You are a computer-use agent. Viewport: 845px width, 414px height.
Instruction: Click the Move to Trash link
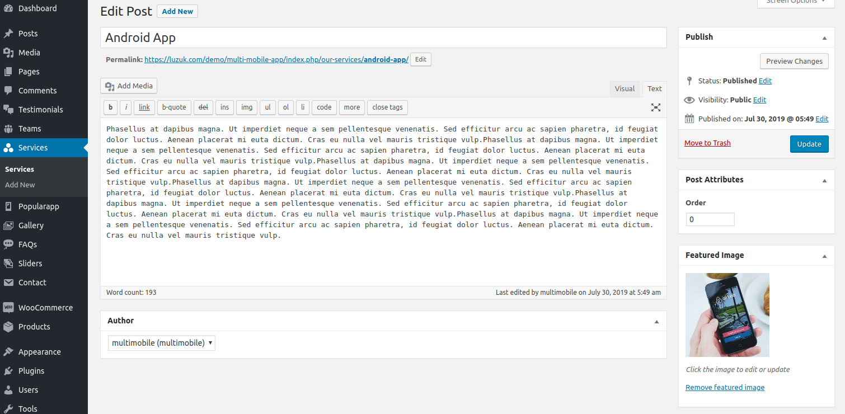(x=707, y=143)
